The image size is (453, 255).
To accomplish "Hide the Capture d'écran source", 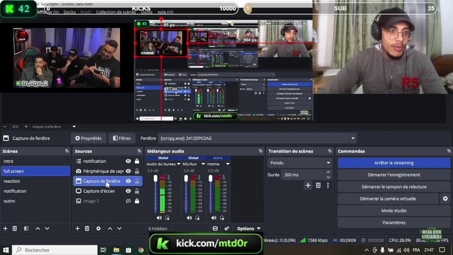I will pos(128,191).
